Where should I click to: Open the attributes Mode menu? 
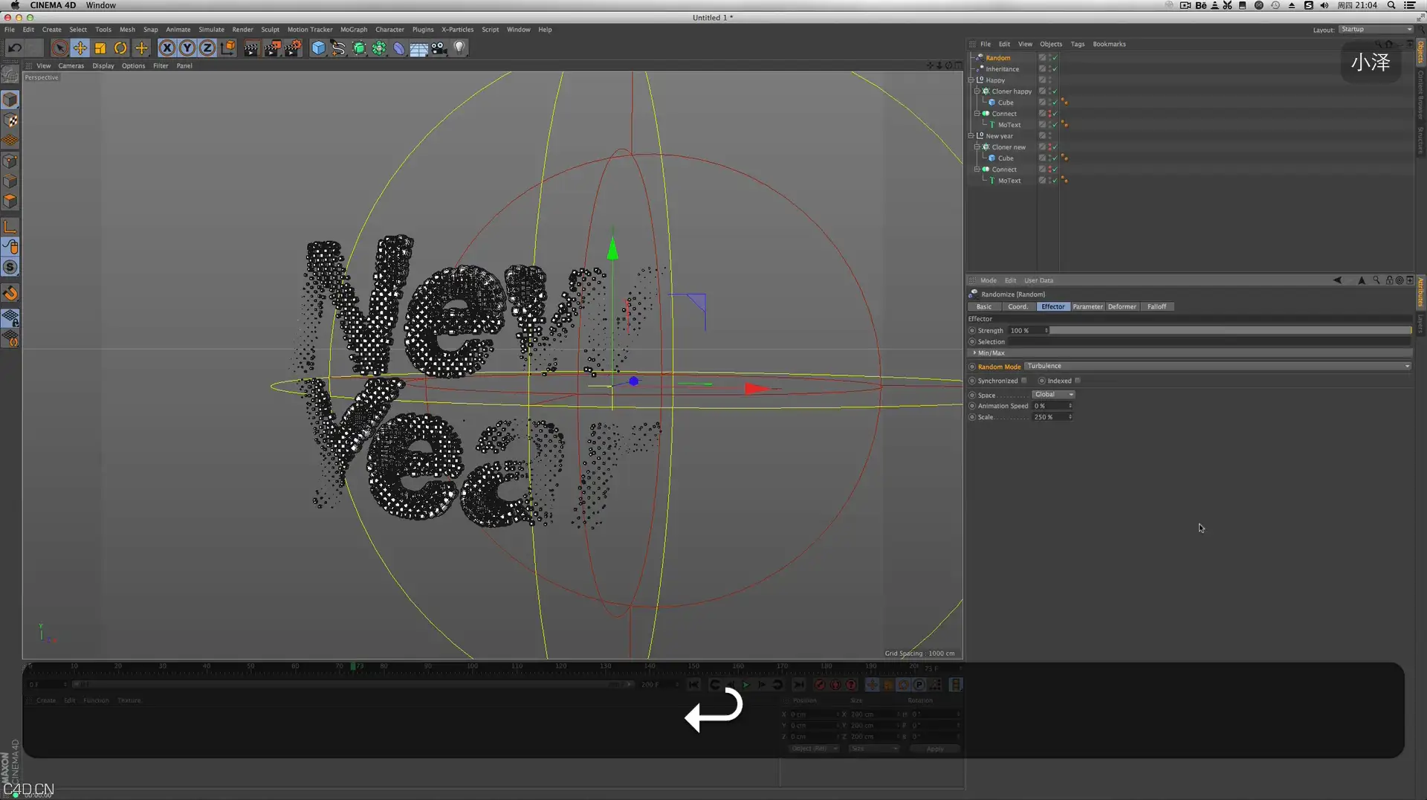click(x=988, y=281)
